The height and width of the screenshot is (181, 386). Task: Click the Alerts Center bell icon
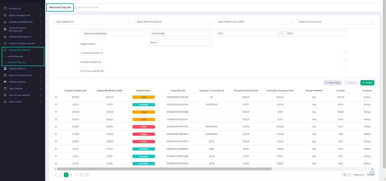click(5, 102)
